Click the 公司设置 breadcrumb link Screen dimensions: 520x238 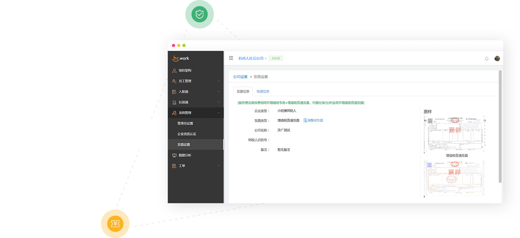240,77
